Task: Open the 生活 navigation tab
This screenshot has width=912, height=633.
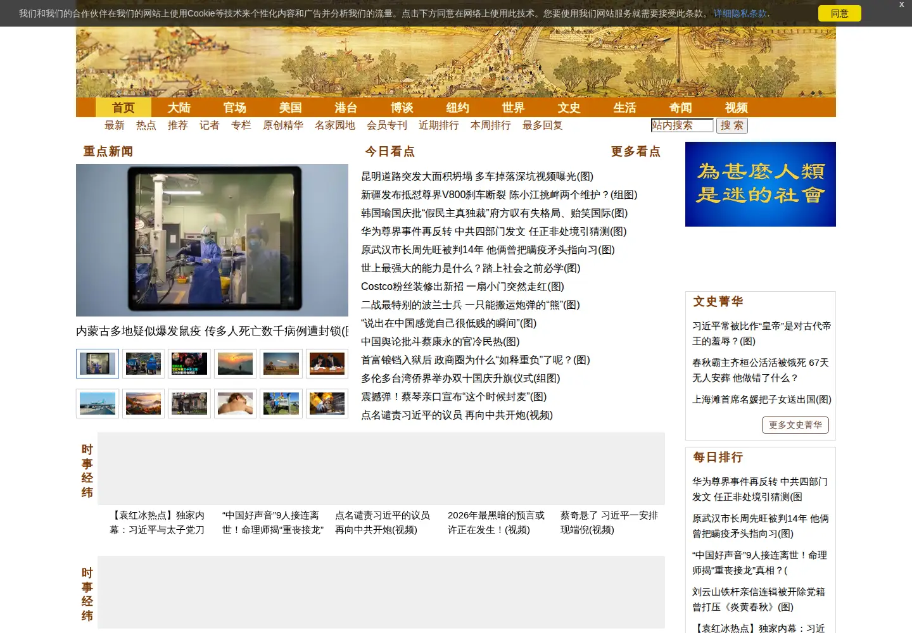Action: click(625, 108)
